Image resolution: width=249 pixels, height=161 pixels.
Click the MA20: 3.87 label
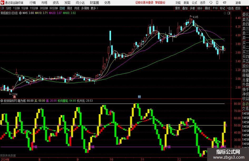[x=55, y=13]
